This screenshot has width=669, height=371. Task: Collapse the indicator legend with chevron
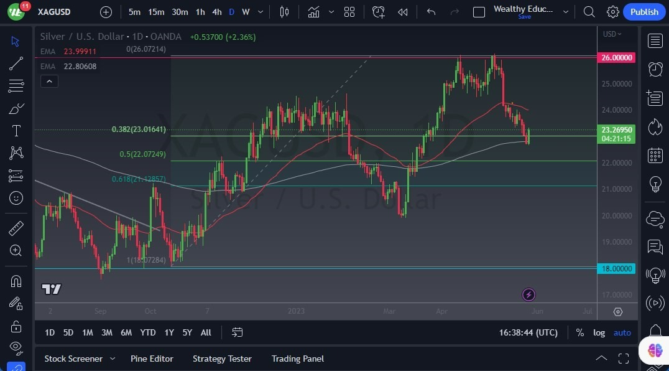tap(49, 81)
